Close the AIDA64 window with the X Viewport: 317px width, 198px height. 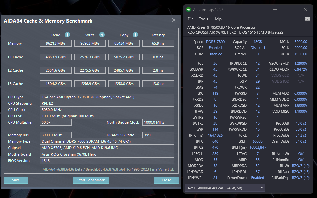(174, 20)
